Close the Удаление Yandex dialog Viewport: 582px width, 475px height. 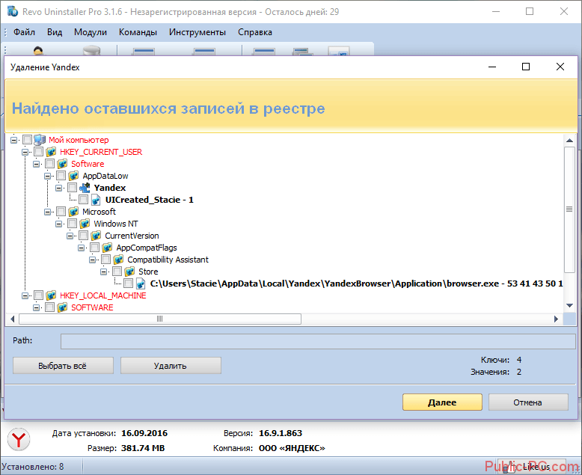(x=560, y=67)
